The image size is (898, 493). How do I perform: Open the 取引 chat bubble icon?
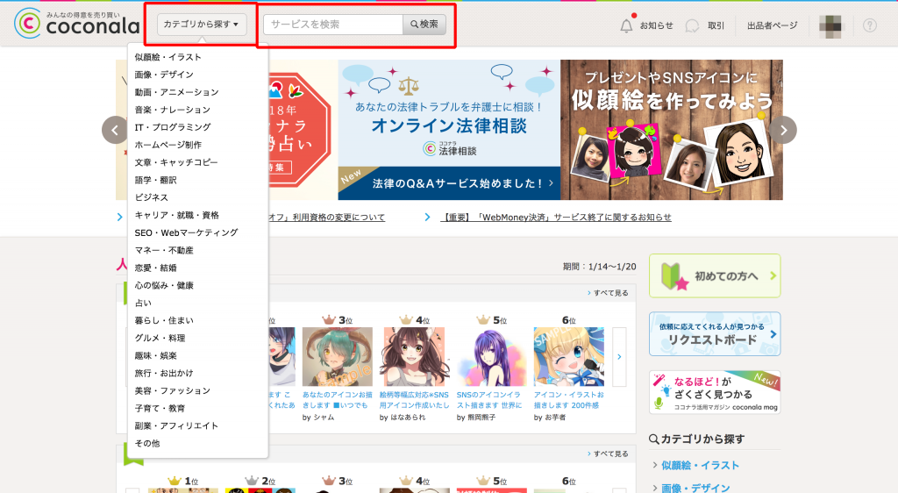tap(692, 25)
